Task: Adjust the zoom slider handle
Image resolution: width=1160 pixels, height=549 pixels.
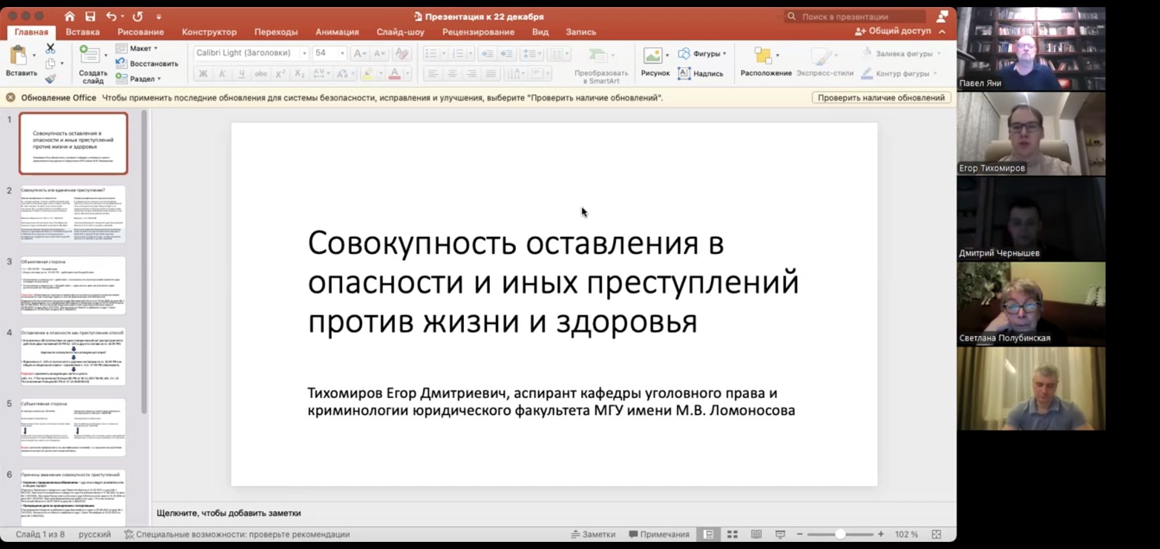Action: click(x=840, y=534)
